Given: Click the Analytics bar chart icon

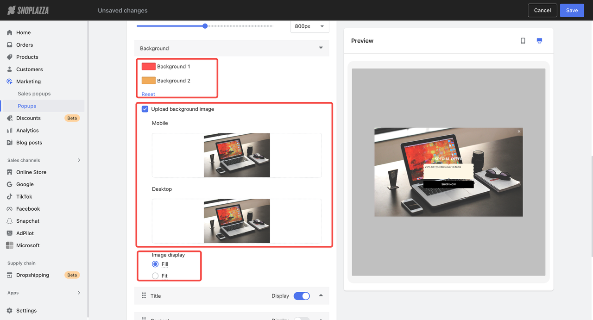Looking at the screenshot, I should point(10,131).
